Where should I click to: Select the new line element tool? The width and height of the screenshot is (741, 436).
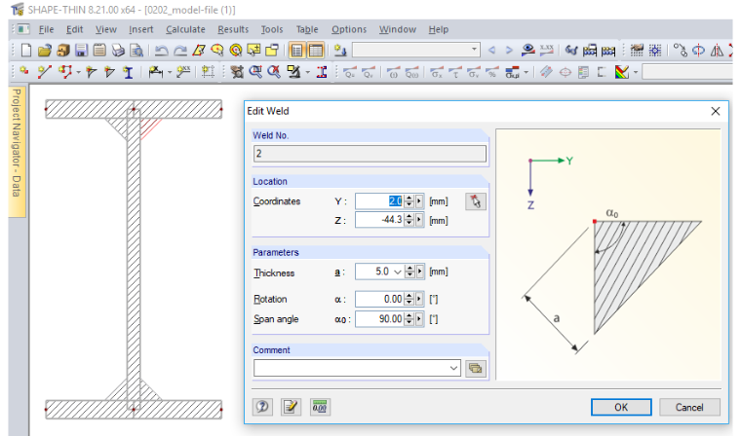tap(44, 72)
